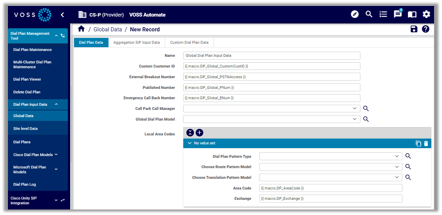Delete the No value set area code entry
Image resolution: width=442 pixels, height=215 pixels.
426,143
